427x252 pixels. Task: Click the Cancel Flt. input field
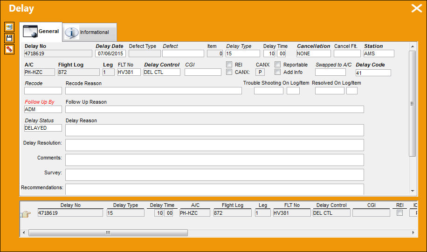(x=347, y=53)
